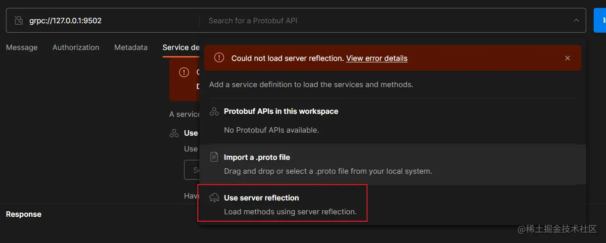The height and width of the screenshot is (243, 606).
Task: Select Use server reflection option
Action: click(x=261, y=198)
